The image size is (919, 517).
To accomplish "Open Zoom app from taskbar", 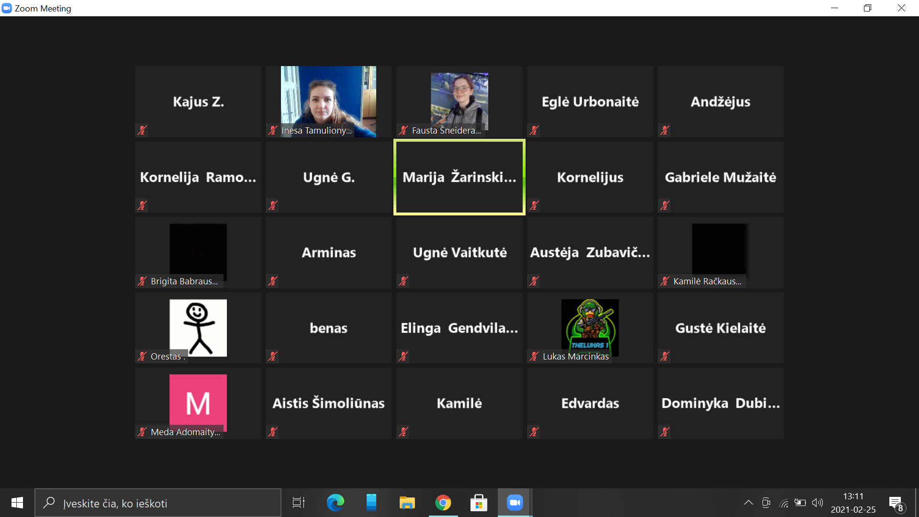I will coord(515,503).
